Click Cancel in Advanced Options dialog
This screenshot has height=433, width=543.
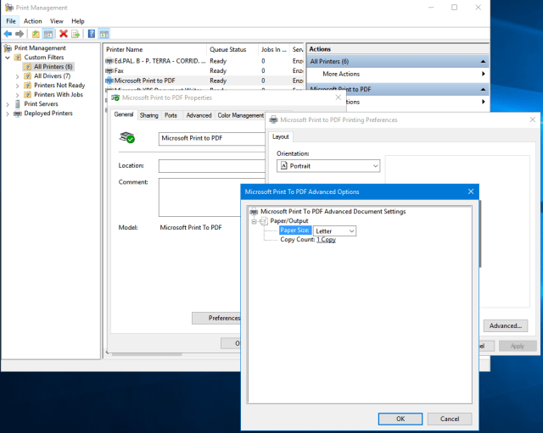(x=450, y=419)
